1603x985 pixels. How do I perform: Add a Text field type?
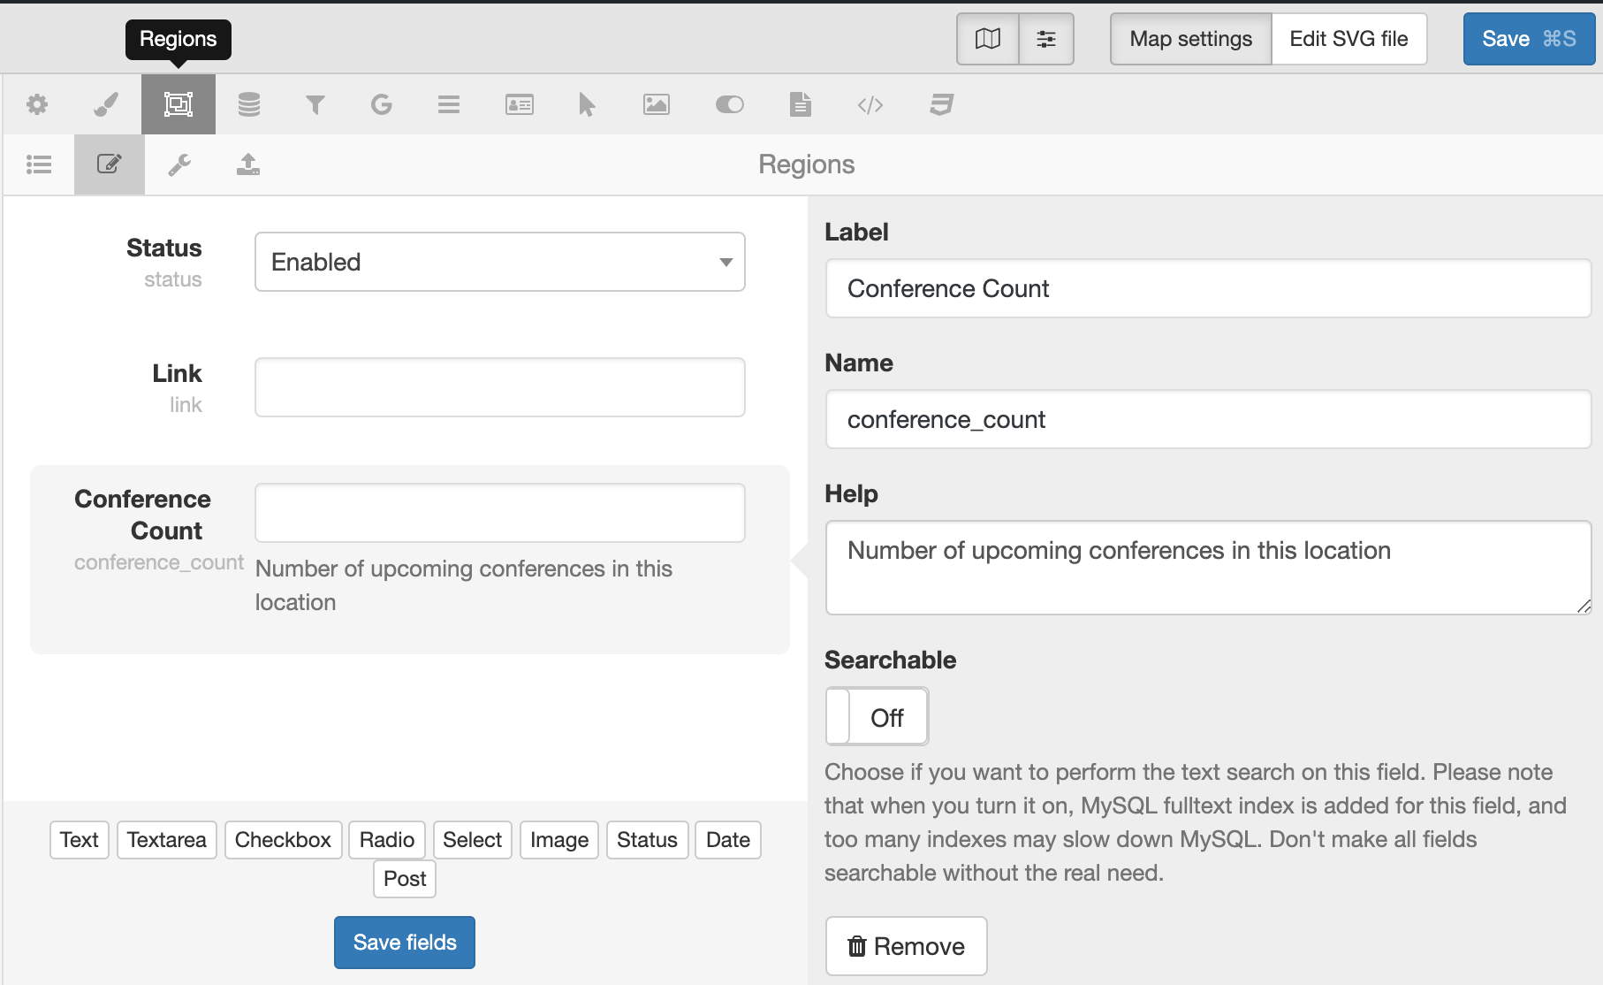80,840
